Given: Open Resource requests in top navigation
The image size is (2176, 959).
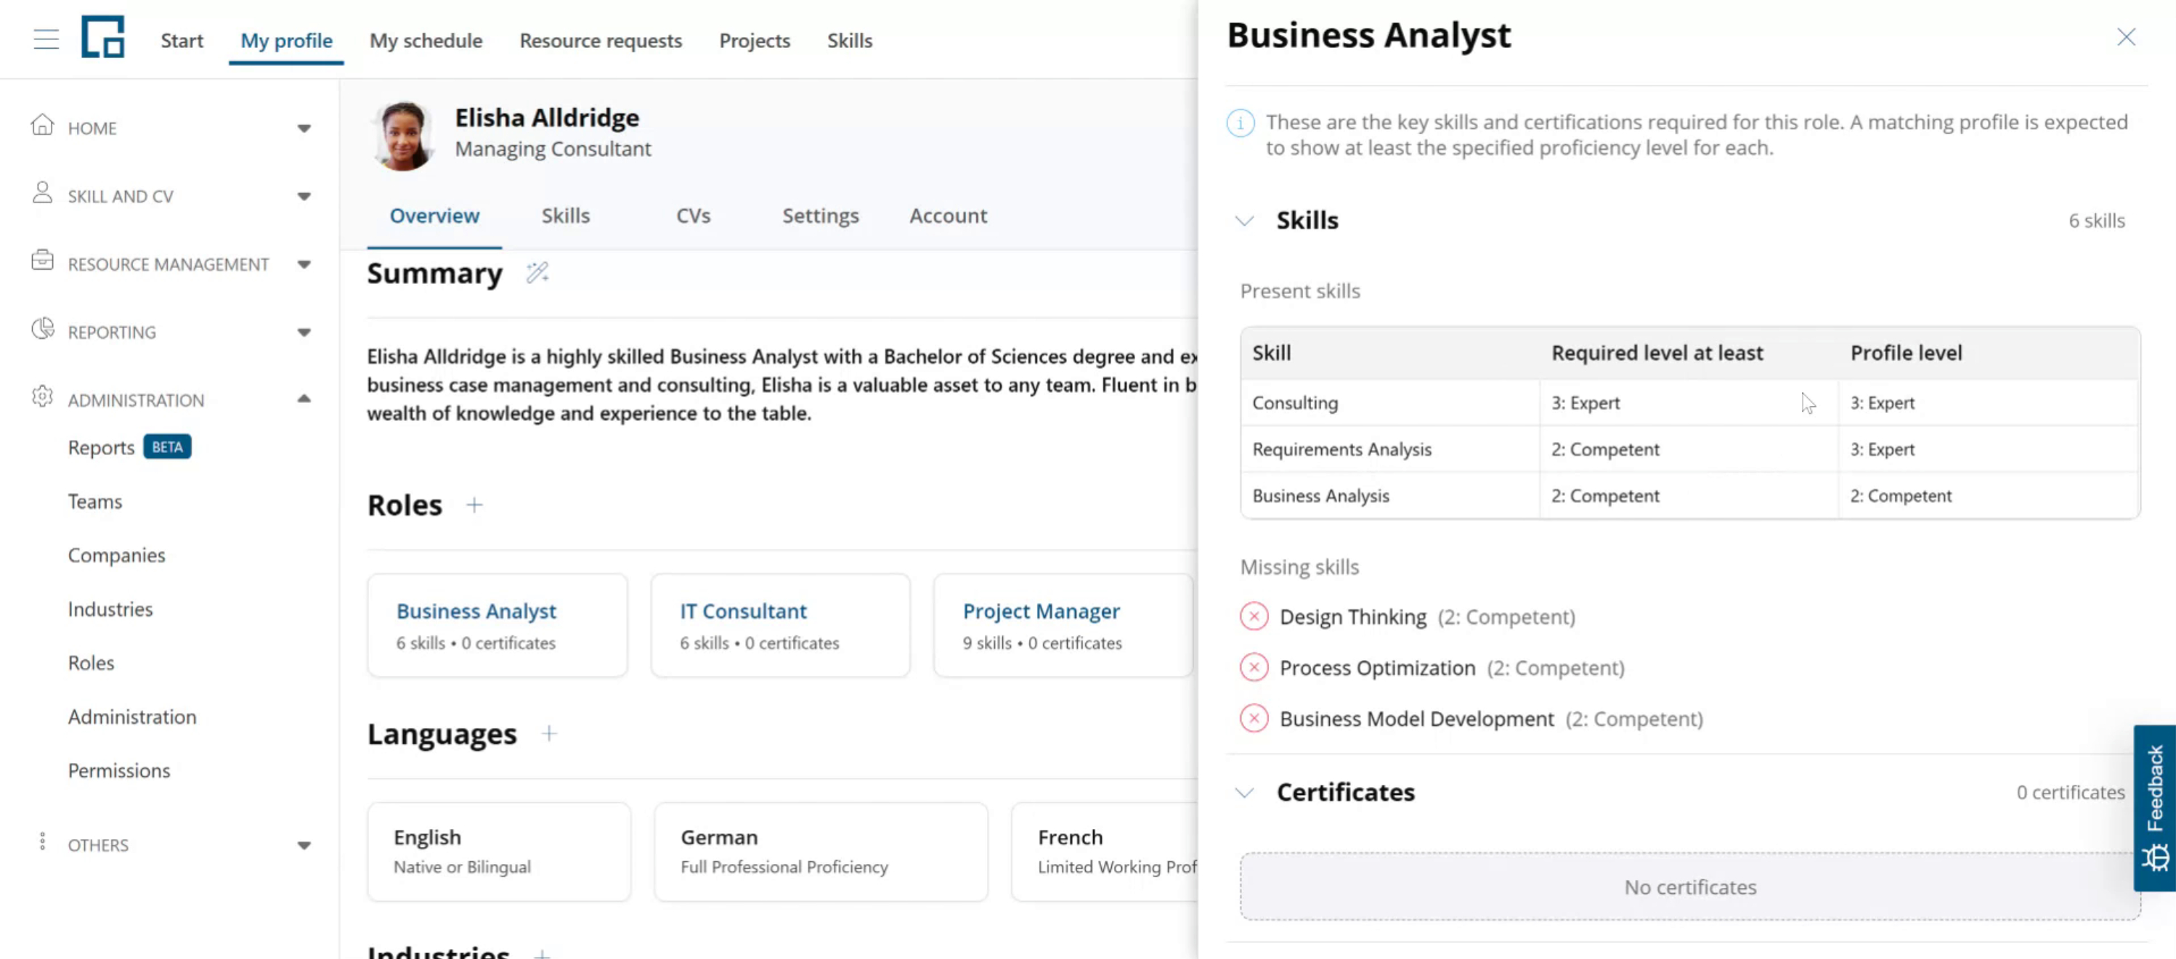Looking at the screenshot, I should click(x=601, y=41).
